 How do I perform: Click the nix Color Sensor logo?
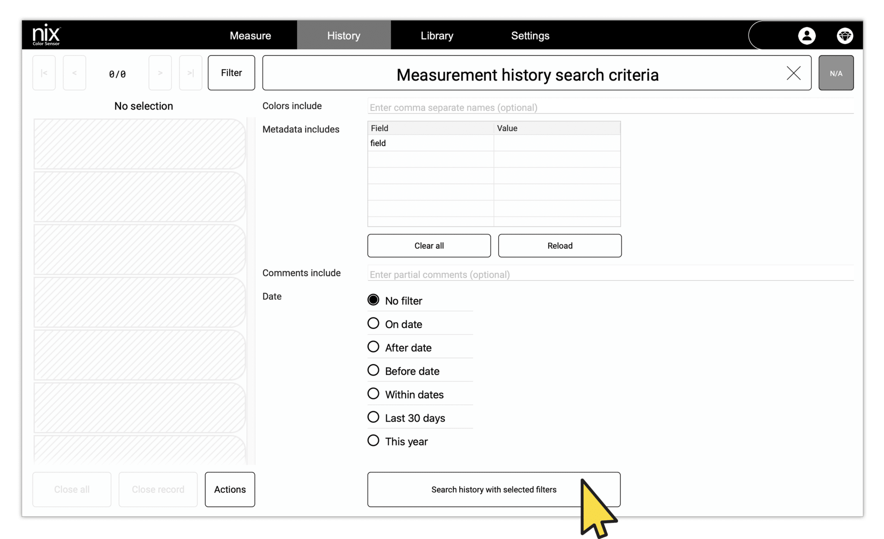pyautogui.click(x=47, y=35)
